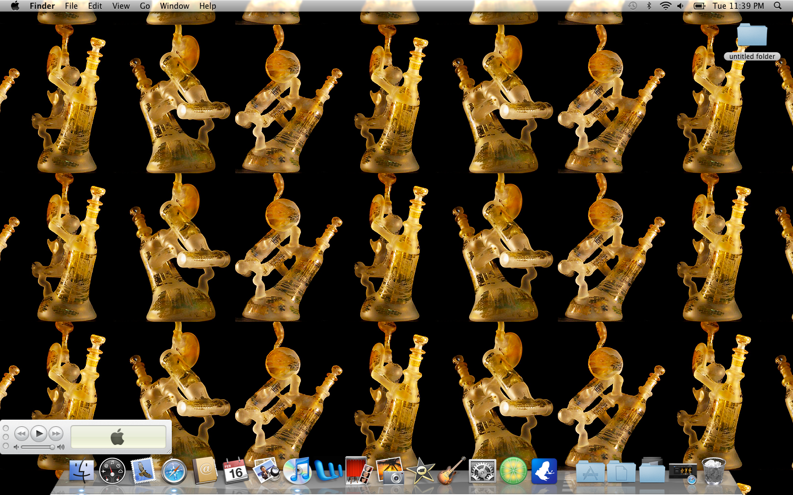
Task: Open the Help menu
Action: click(208, 5)
